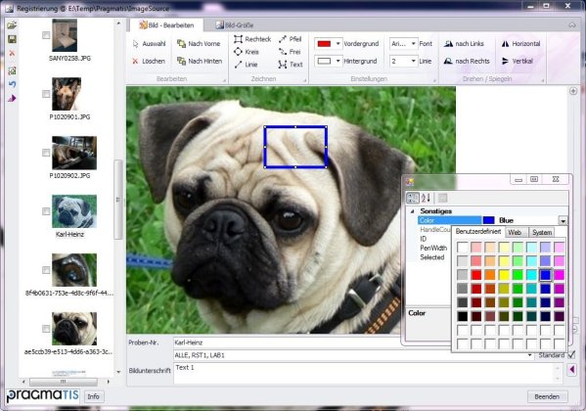Viewport: 586px width, 411px height.
Task: Click the green save icon in sidebar
Action: pyautogui.click(x=12, y=39)
